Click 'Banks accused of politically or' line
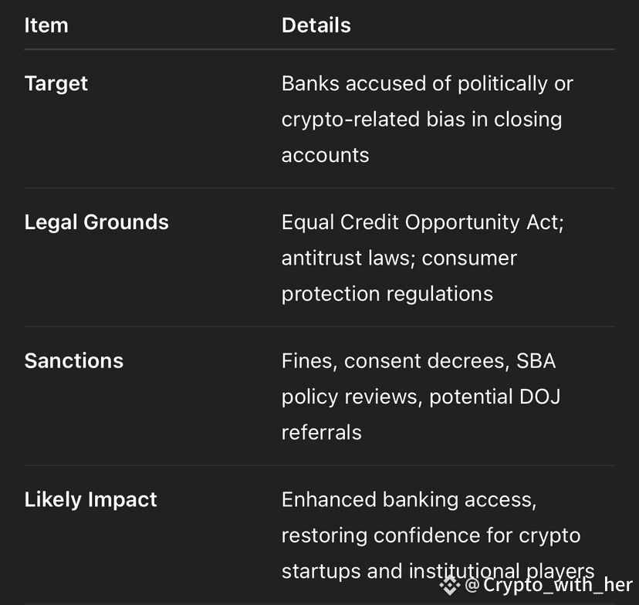Screen dimensions: 639x605 tap(428, 84)
